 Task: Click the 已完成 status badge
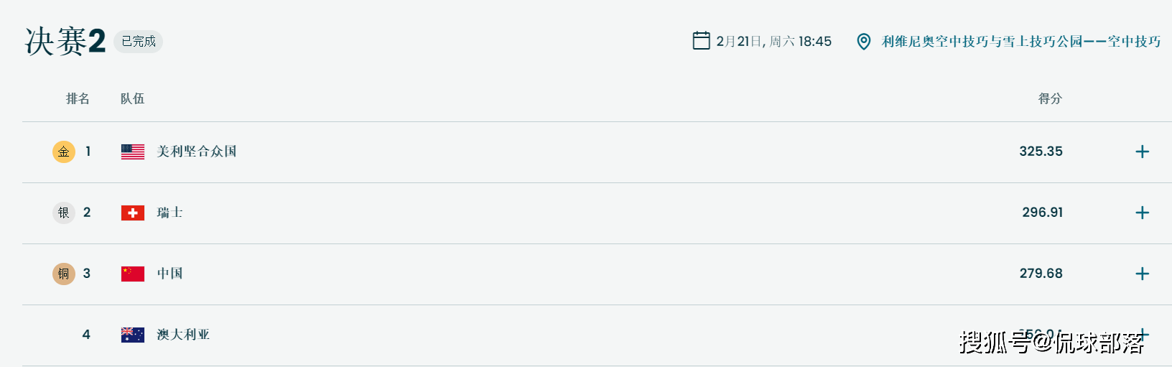[x=139, y=42]
